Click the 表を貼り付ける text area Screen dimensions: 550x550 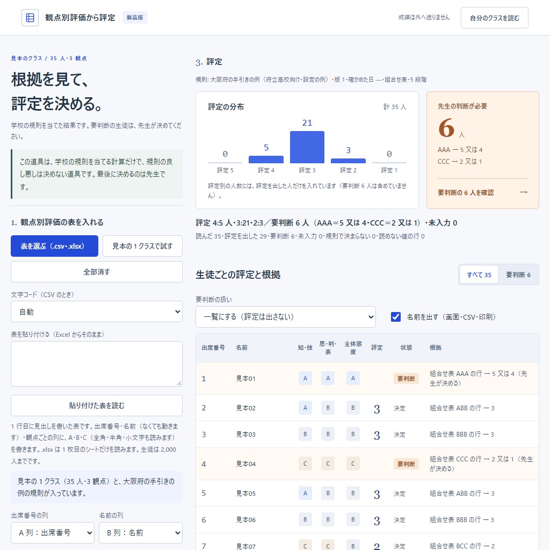(97, 364)
